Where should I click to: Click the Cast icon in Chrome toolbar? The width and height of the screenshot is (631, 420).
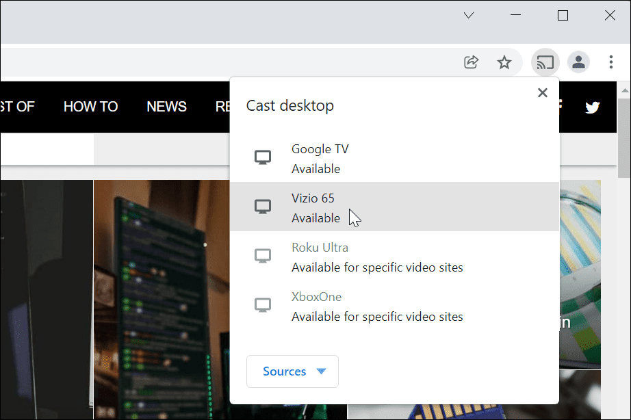tap(545, 63)
